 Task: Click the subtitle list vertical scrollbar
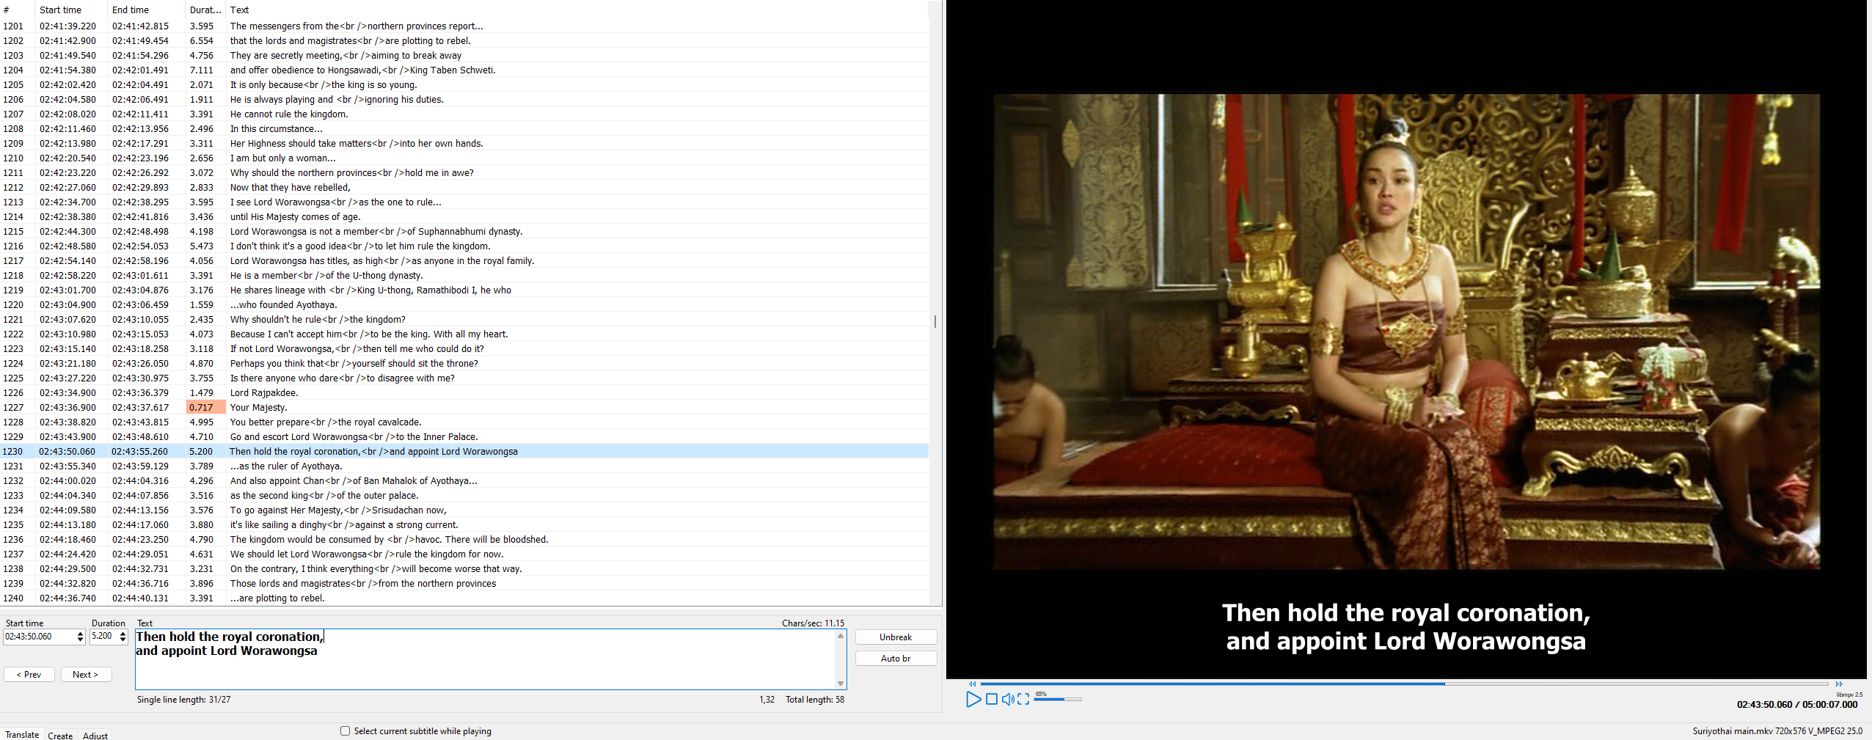(935, 321)
